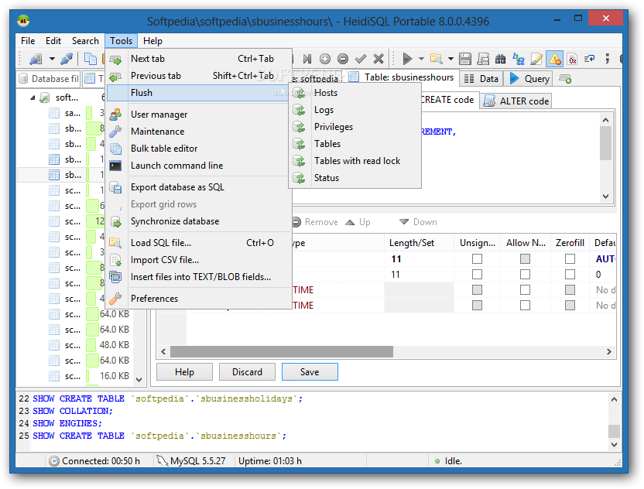Click the reformat SQL pencil icon
This screenshot has height=489, width=644.
pos(536,59)
